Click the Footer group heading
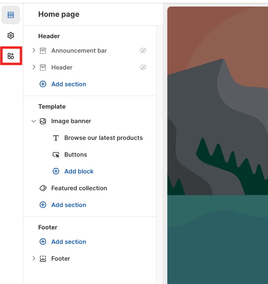268x284 pixels. (x=48, y=228)
